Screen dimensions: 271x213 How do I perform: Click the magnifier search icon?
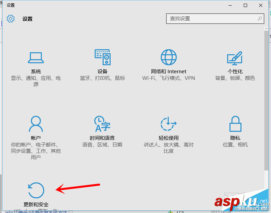pyautogui.click(x=260, y=19)
